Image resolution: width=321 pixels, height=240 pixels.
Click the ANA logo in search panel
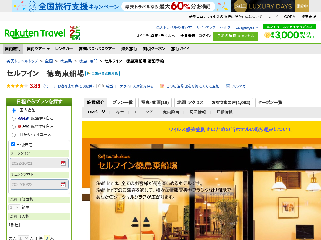[x=23, y=118]
